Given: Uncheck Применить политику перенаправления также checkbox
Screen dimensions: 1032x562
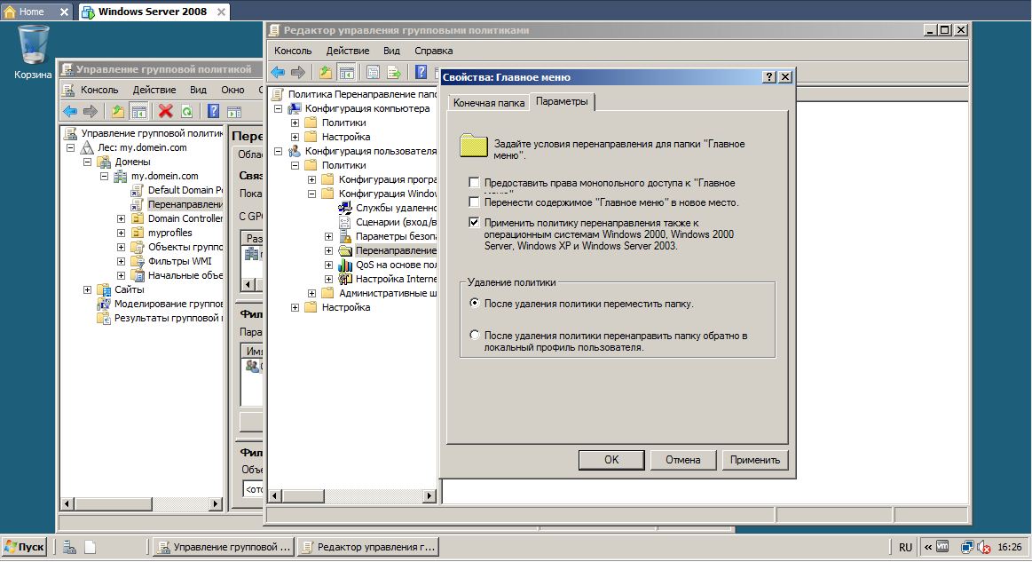Looking at the screenshot, I should (474, 222).
